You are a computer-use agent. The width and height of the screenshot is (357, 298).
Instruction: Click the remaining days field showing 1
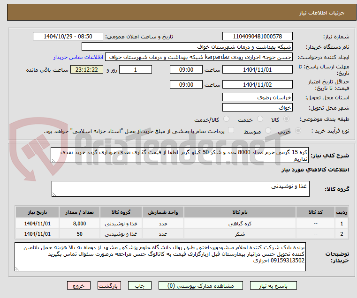click(136, 69)
